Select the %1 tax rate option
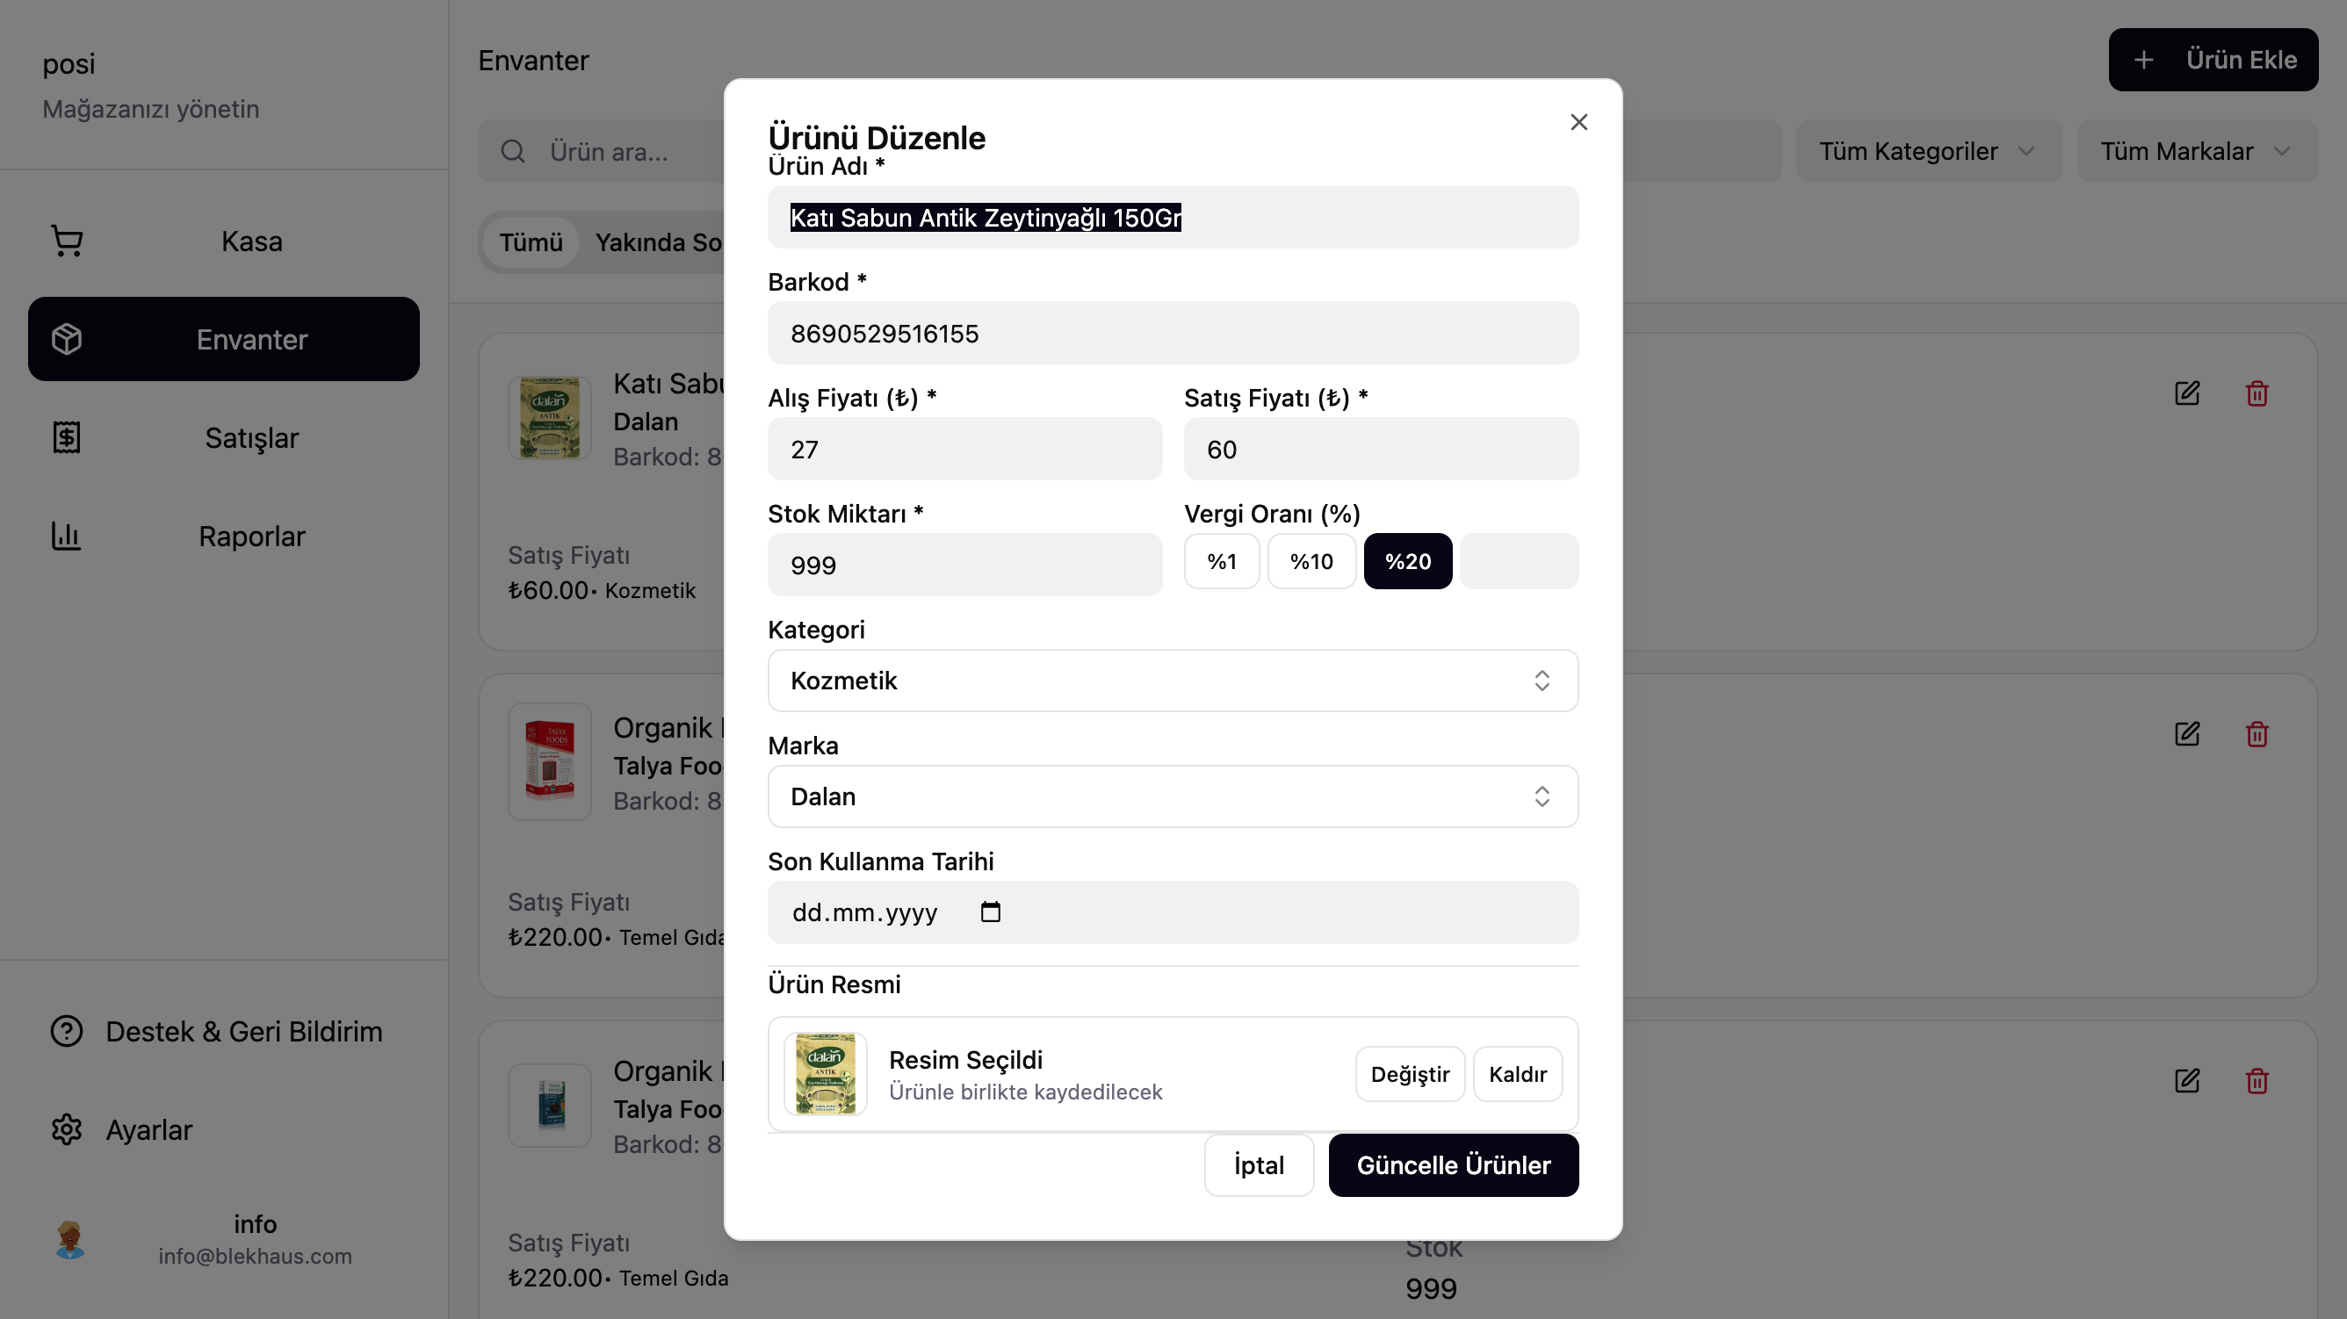Viewport: 2347px width, 1319px height. (1221, 561)
